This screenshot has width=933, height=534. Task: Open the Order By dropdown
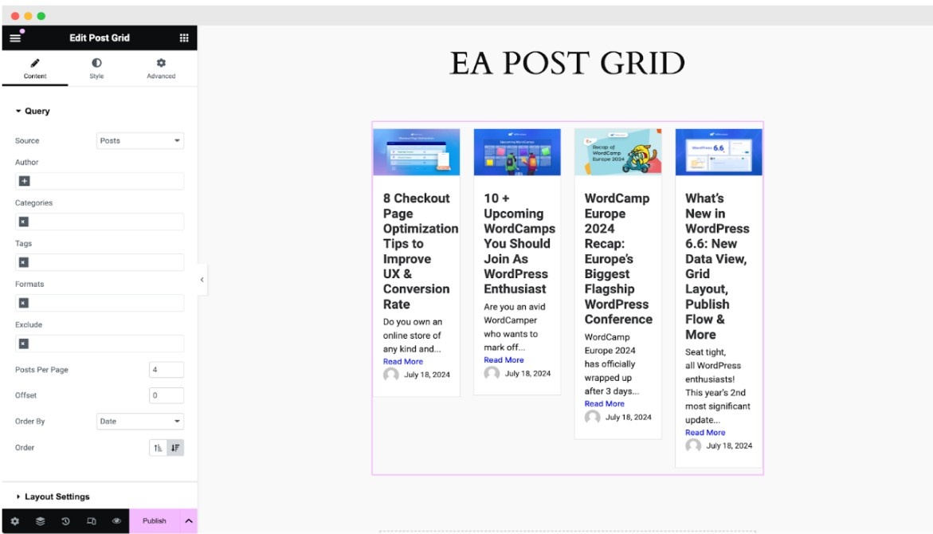click(x=140, y=422)
